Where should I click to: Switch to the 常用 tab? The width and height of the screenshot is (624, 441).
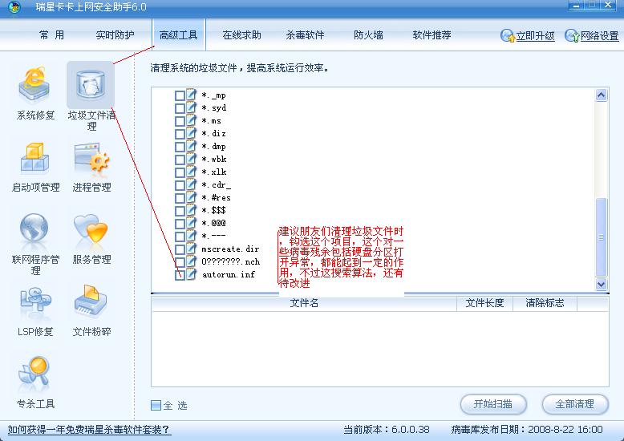tap(52, 35)
